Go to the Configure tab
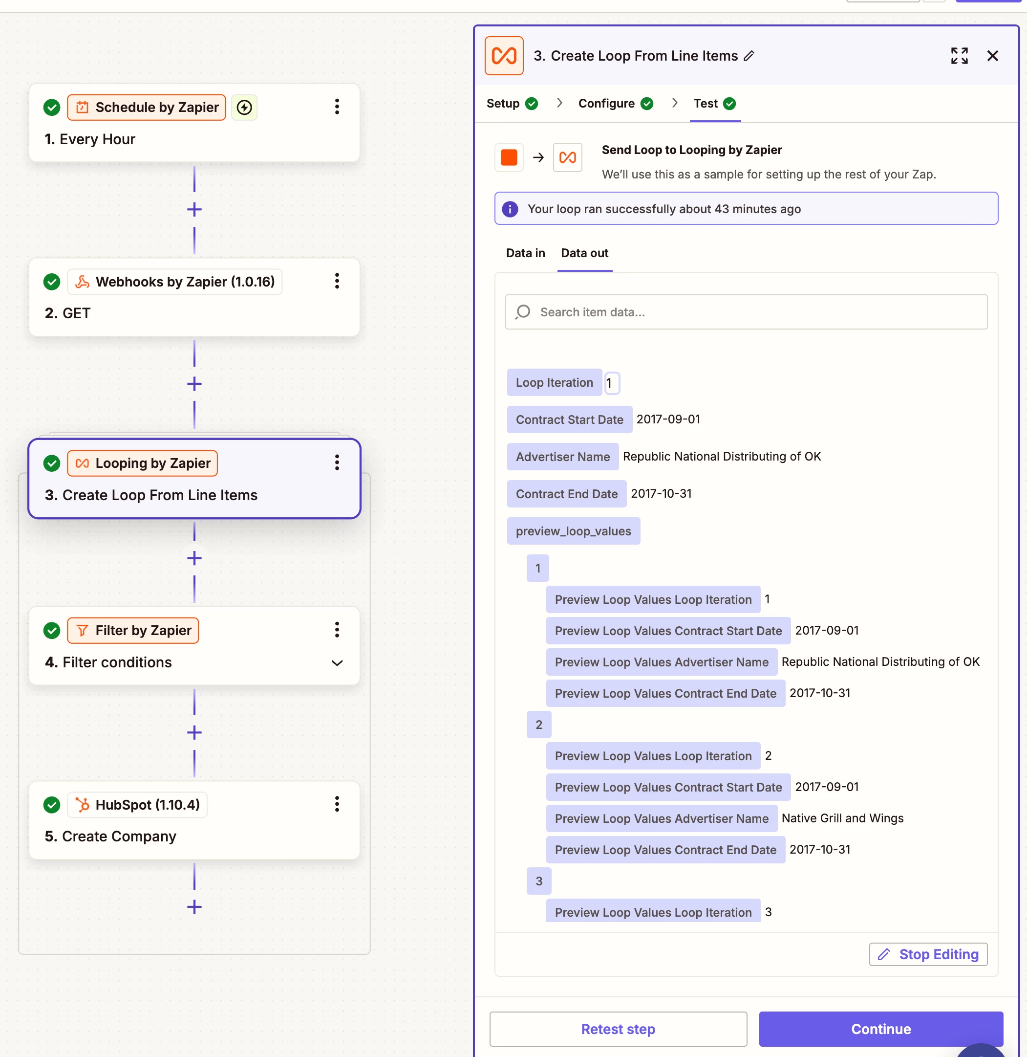Screen dimensions: 1027x1057 (616, 103)
